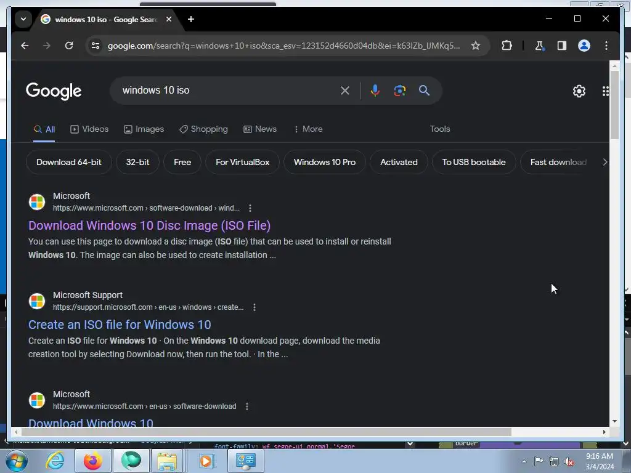Open Windows Media Player from taskbar
The image size is (631, 473).
pos(206,461)
